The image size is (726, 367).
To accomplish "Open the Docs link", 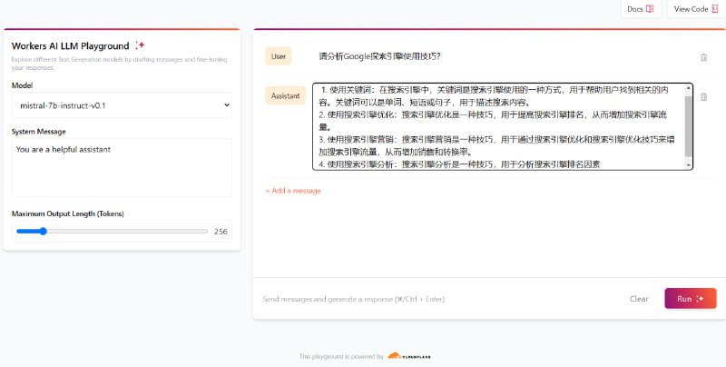I will 641,9.
